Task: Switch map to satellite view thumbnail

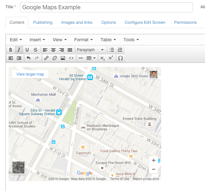Action: 18,168
